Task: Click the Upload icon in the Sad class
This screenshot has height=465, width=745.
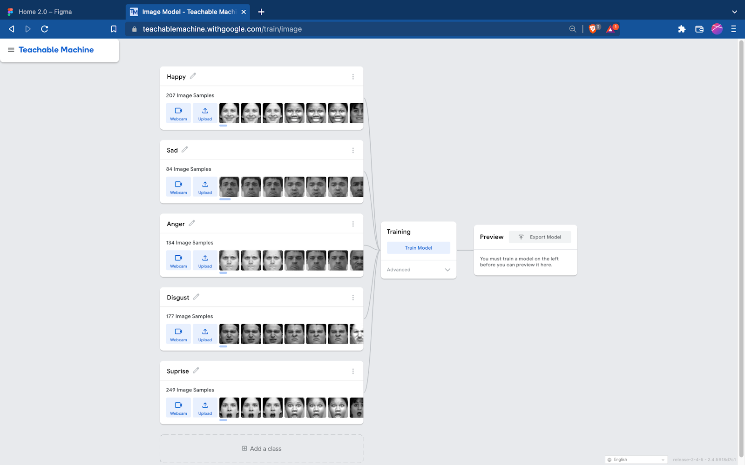Action: pos(204,186)
